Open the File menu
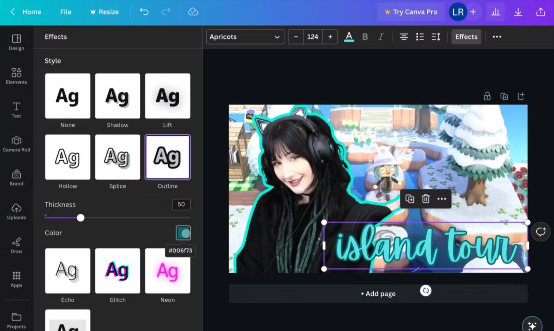 pos(65,12)
